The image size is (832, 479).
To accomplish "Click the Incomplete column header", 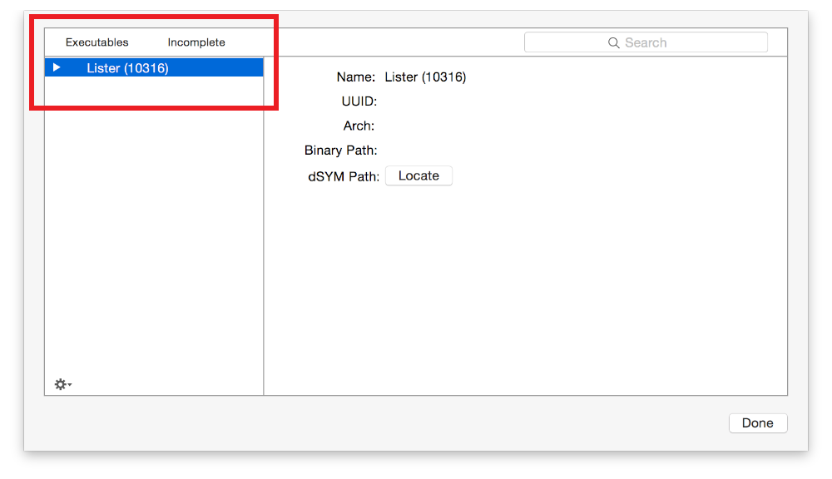I will click(196, 42).
